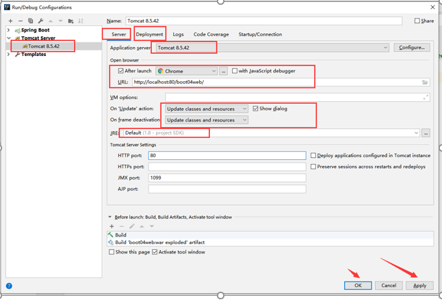Screen dimensions: 442x302
Task: Collapse the Tomcat Server tree node
Action: [8, 38]
